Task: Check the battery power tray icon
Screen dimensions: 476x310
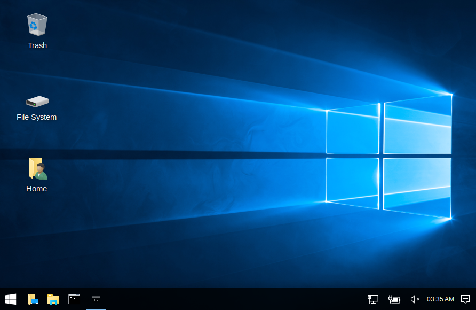Action: (x=394, y=299)
